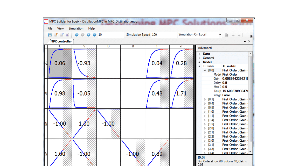Image resolution: width=306 pixels, height=166 pixels.
Task: Select the xB-V model cell showing -0.05
Action: (84, 93)
